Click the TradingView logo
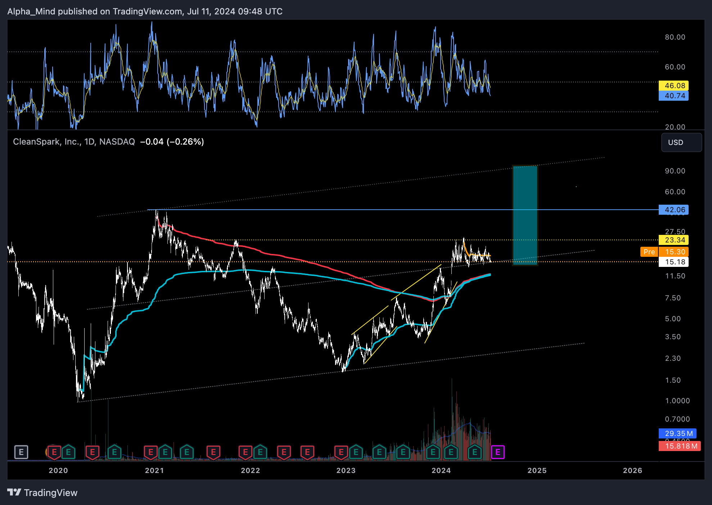 click(x=42, y=492)
